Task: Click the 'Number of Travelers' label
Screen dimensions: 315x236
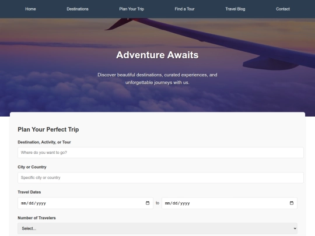Action: (37, 218)
